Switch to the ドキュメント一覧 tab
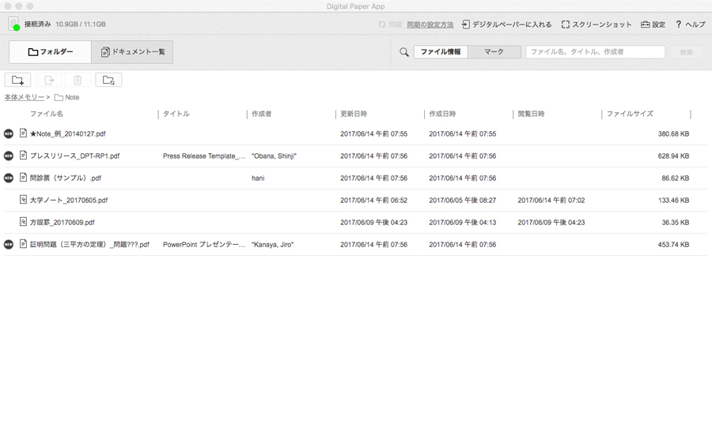The width and height of the screenshot is (712, 443). (x=132, y=52)
